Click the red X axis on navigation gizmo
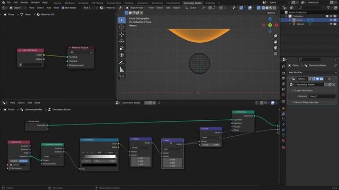Screen dimensions: 339x190 pyautogui.click(x=276, y=25)
